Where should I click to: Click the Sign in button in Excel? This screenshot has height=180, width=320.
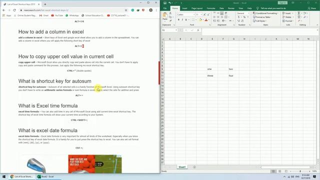click(x=282, y=3)
